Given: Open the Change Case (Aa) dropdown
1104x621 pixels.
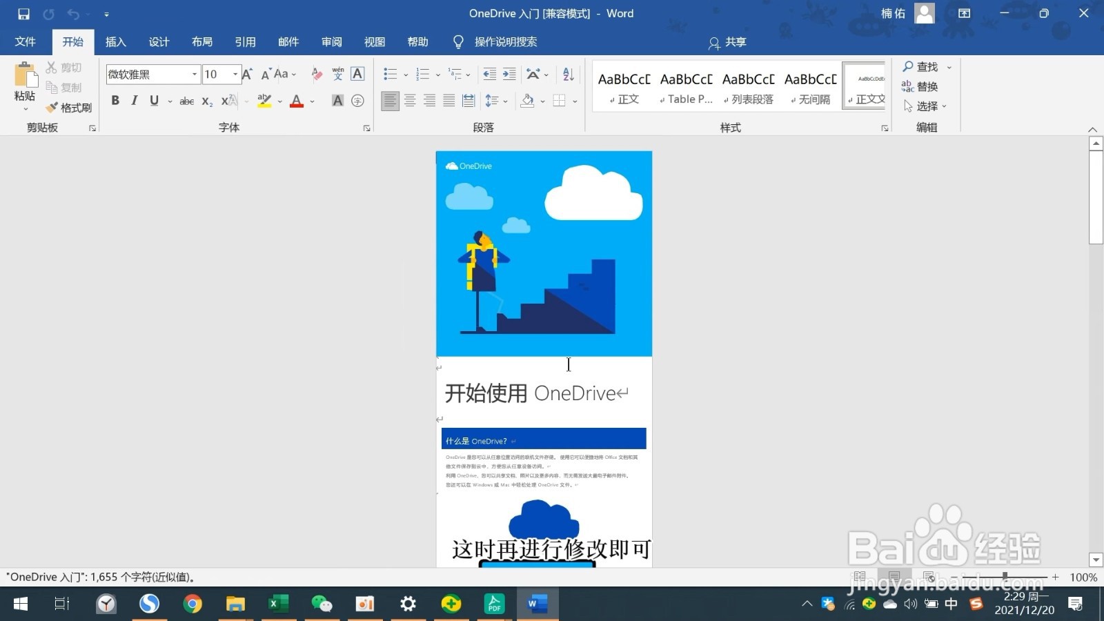Looking at the screenshot, I should coord(285,74).
